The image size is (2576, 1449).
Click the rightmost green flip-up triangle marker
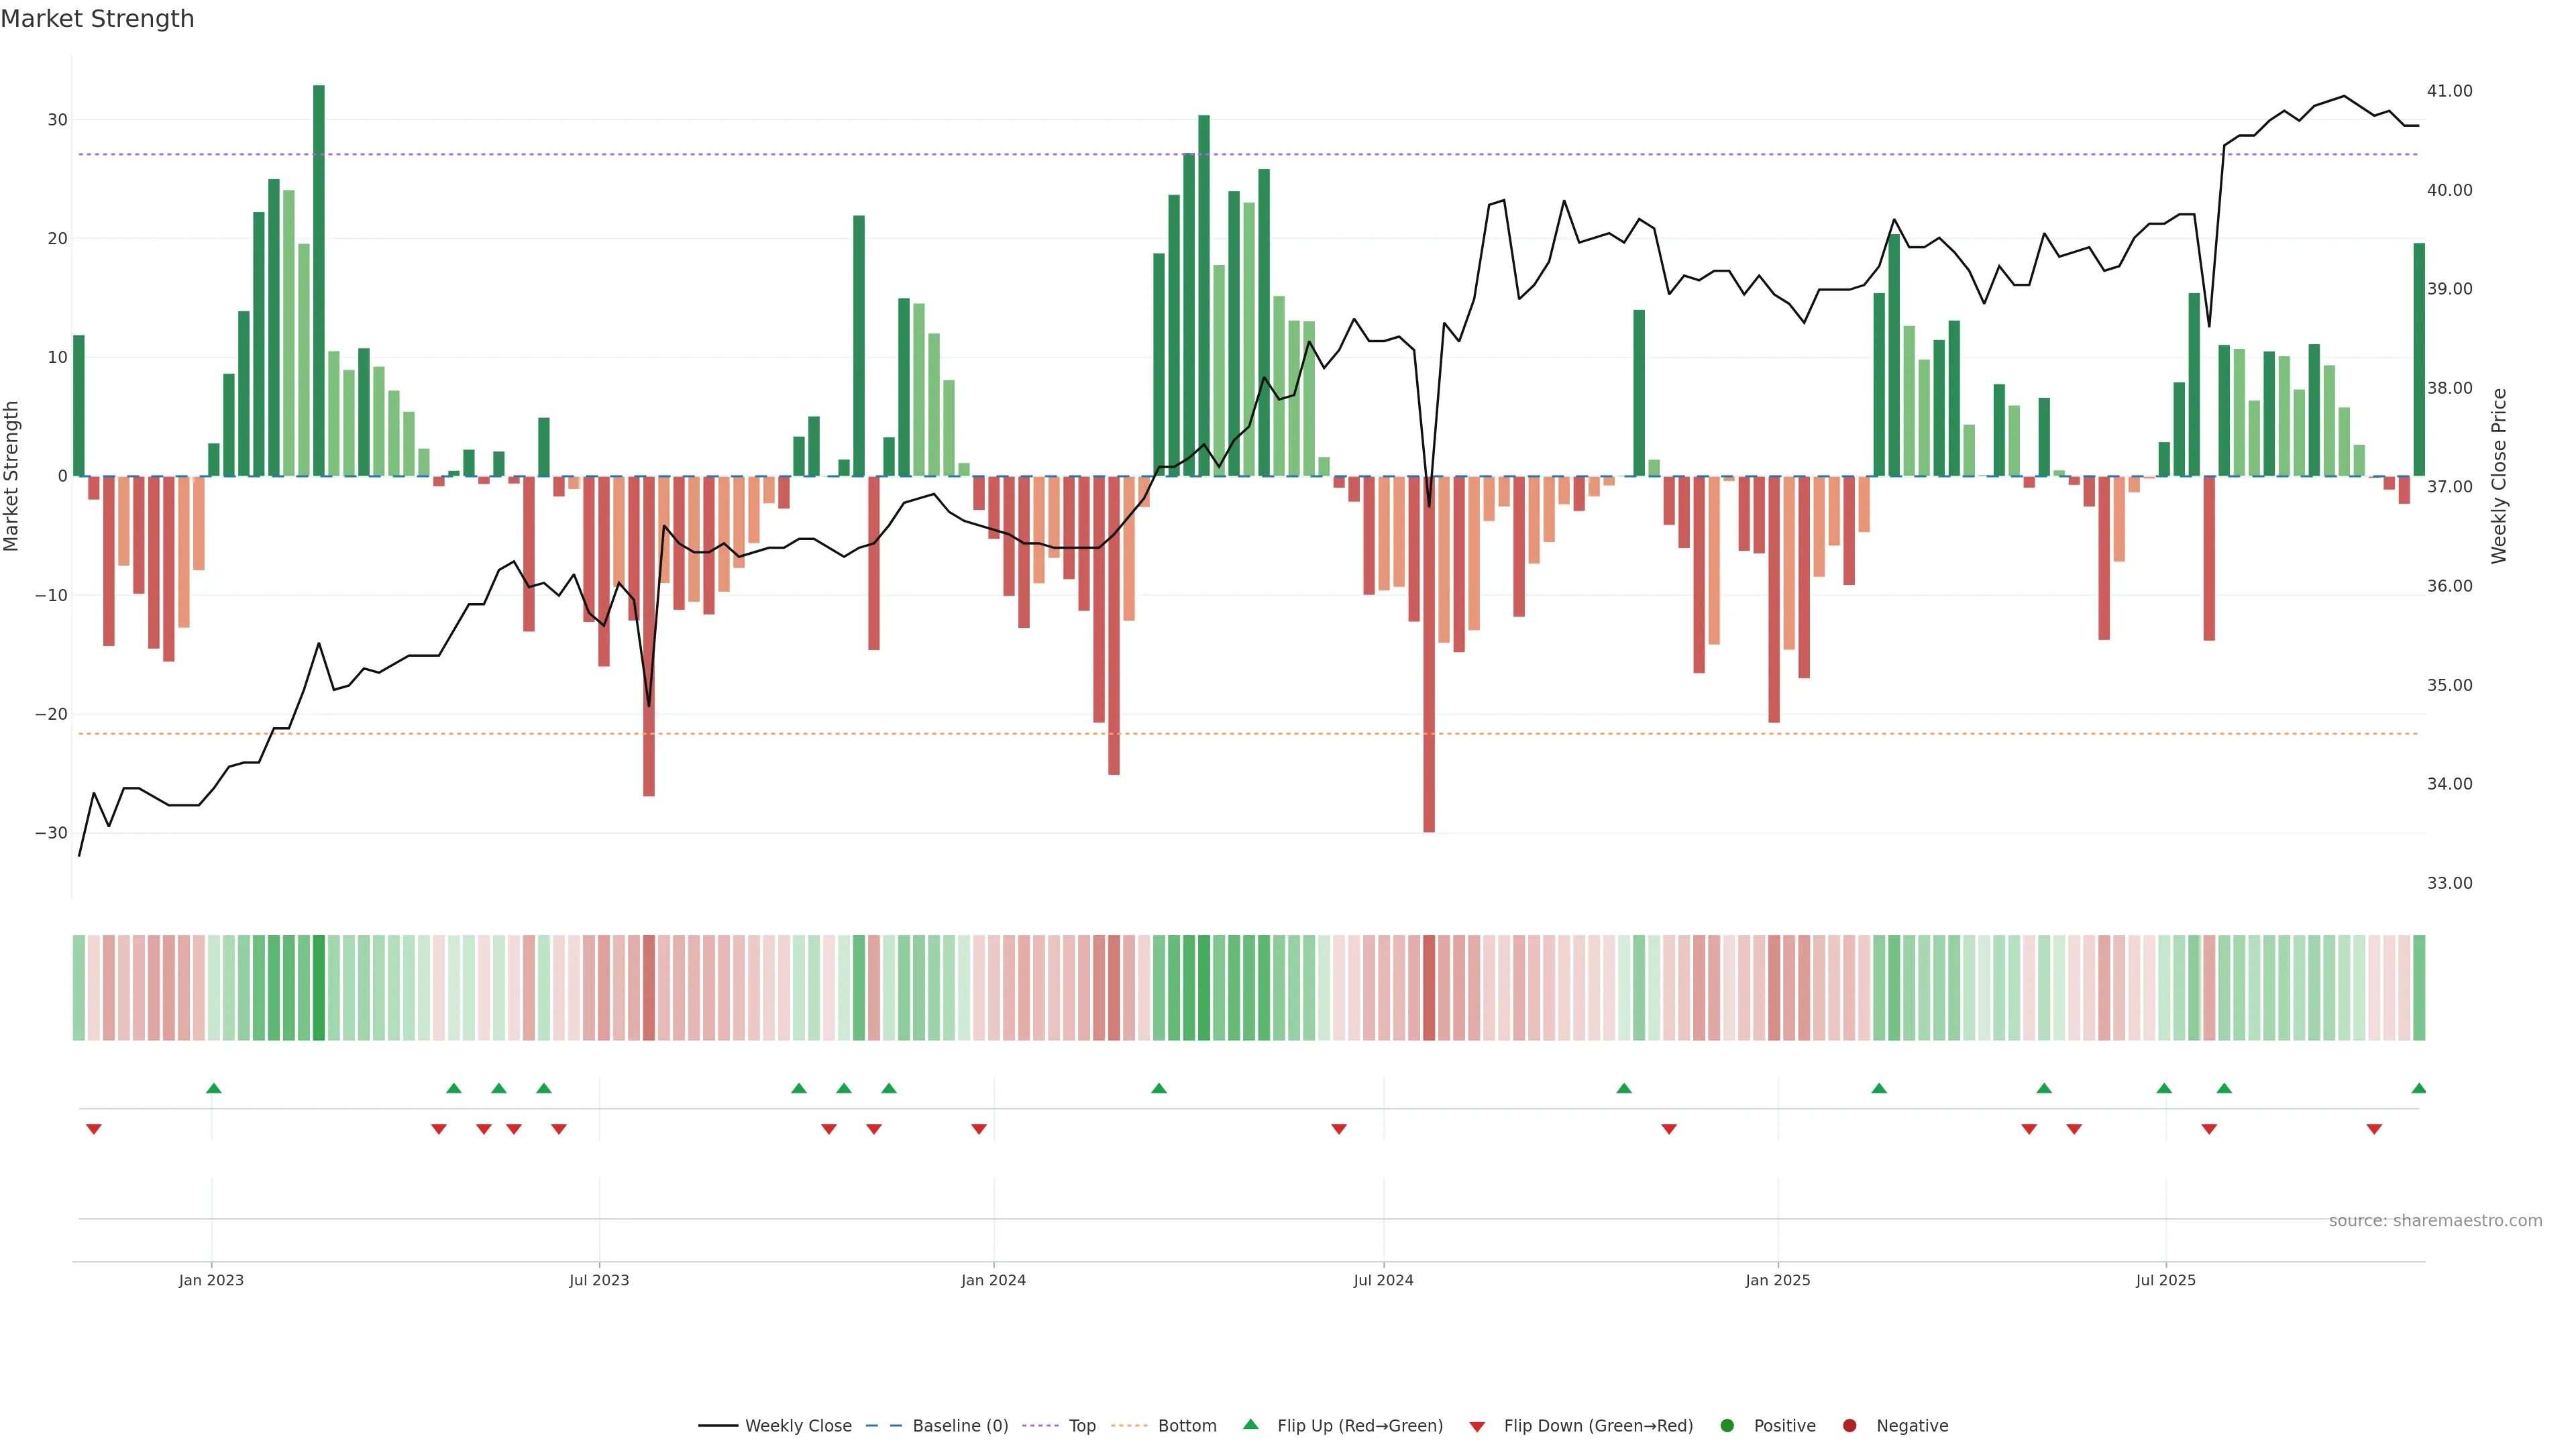[x=2418, y=1088]
